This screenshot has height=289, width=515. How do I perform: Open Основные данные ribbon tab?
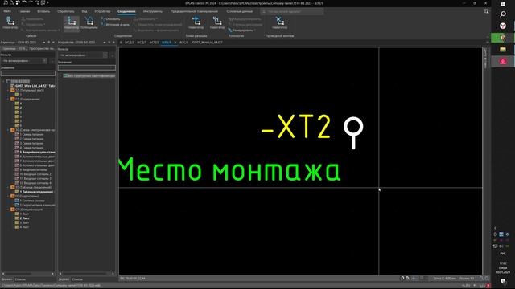(240, 11)
